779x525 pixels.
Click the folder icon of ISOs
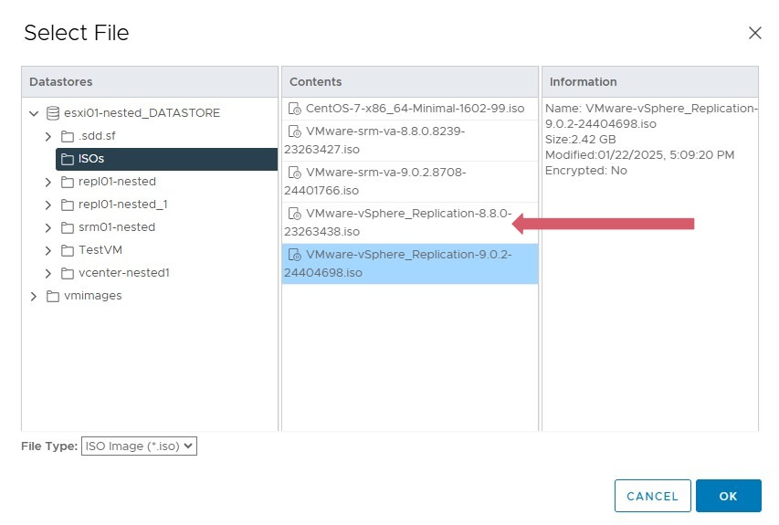67,159
